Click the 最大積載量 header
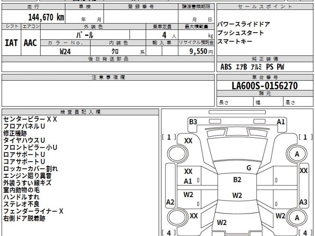Viewport: 315px width, 236px height. coord(196,26)
